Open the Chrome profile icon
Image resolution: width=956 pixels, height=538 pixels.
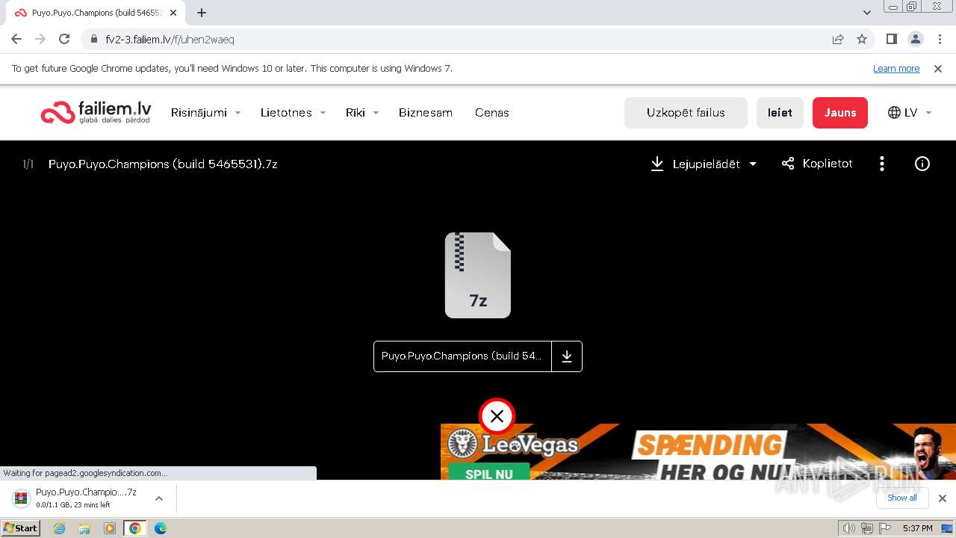click(x=915, y=40)
